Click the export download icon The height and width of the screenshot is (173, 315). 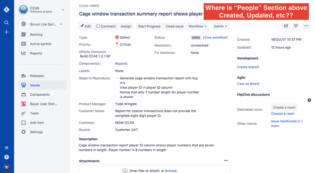[x=296, y=26]
